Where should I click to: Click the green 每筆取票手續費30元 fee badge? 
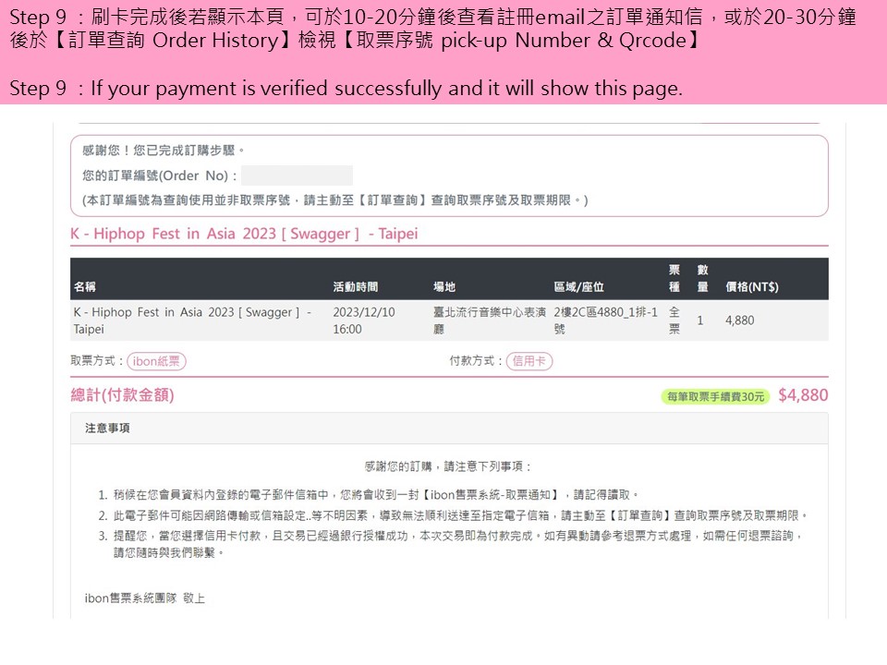715,396
